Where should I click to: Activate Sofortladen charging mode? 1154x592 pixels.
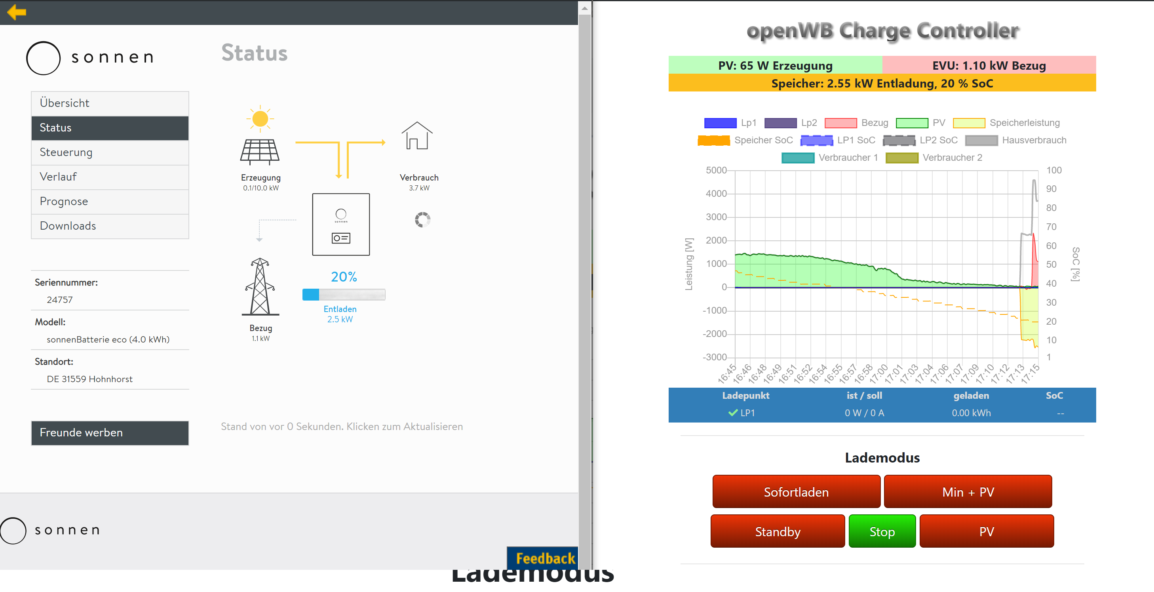point(796,491)
